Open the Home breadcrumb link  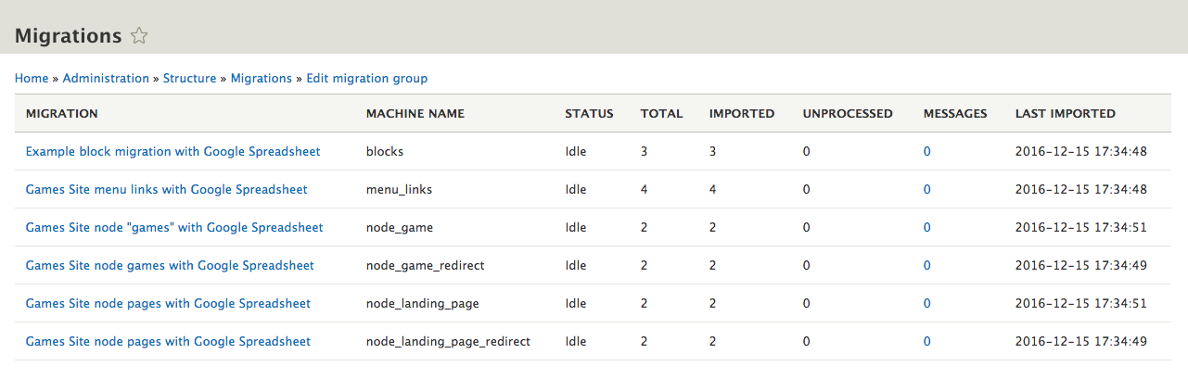coord(32,79)
